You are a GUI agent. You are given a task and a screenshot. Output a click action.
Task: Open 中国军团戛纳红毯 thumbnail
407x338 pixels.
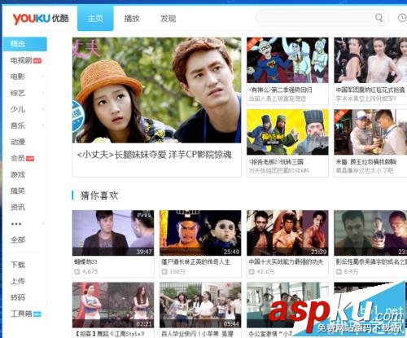(x=370, y=60)
